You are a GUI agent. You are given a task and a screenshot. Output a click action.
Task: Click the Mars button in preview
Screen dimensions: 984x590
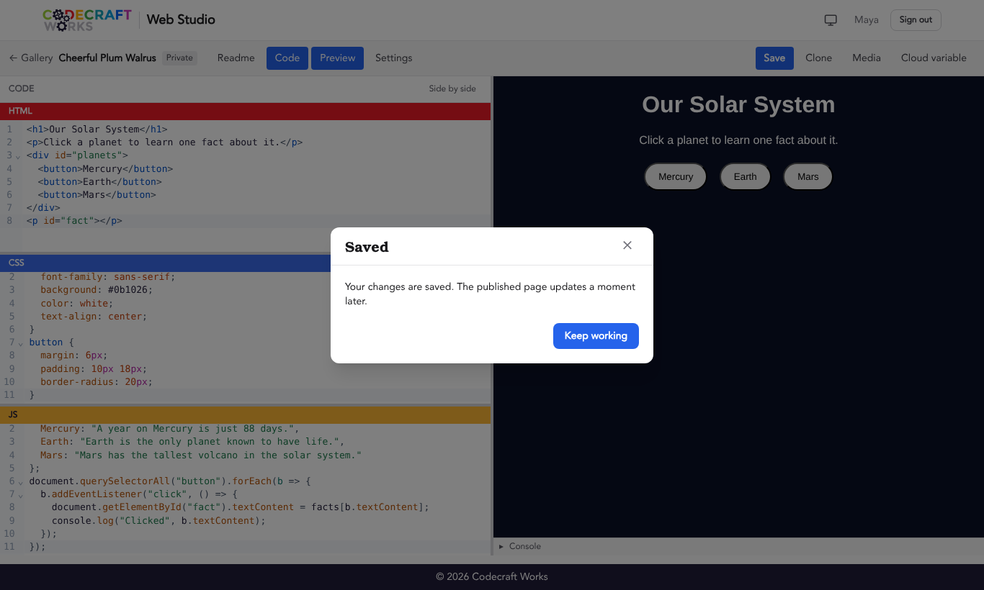(808, 176)
